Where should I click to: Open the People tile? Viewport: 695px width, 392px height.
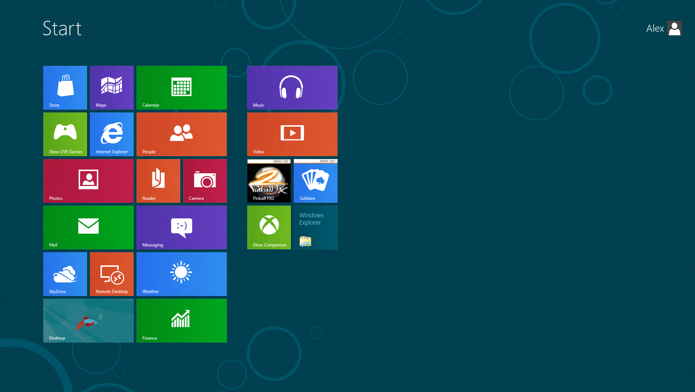(182, 134)
